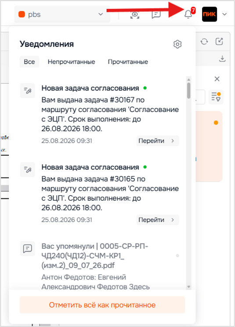Click Перейти for task #30167
Screen dimensions: 235x327
tap(158, 141)
